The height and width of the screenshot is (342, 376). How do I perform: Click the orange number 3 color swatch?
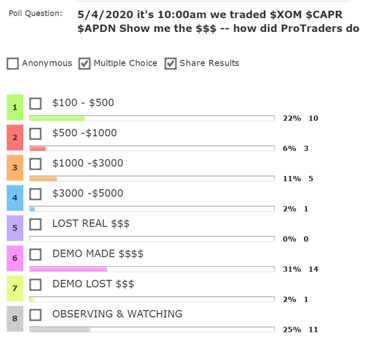[x=14, y=167]
